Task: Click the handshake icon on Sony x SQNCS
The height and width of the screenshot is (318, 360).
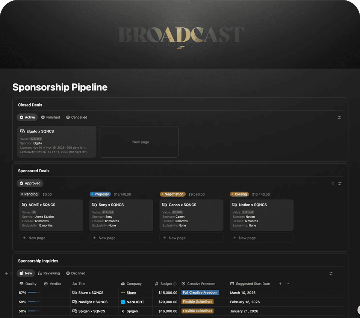Action: (94, 205)
